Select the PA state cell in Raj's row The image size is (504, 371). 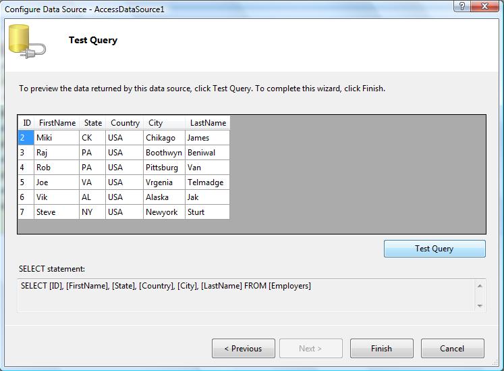pyautogui.click(x=92, y=152)
